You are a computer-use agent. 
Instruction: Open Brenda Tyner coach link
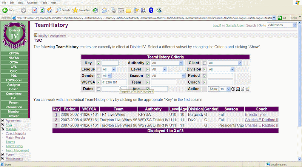pyautogui.click(x=255, y=114)
